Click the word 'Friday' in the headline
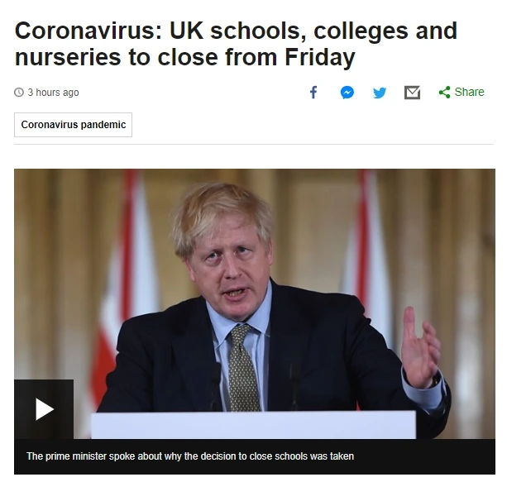Screen dimensions: 507x482 319,58
